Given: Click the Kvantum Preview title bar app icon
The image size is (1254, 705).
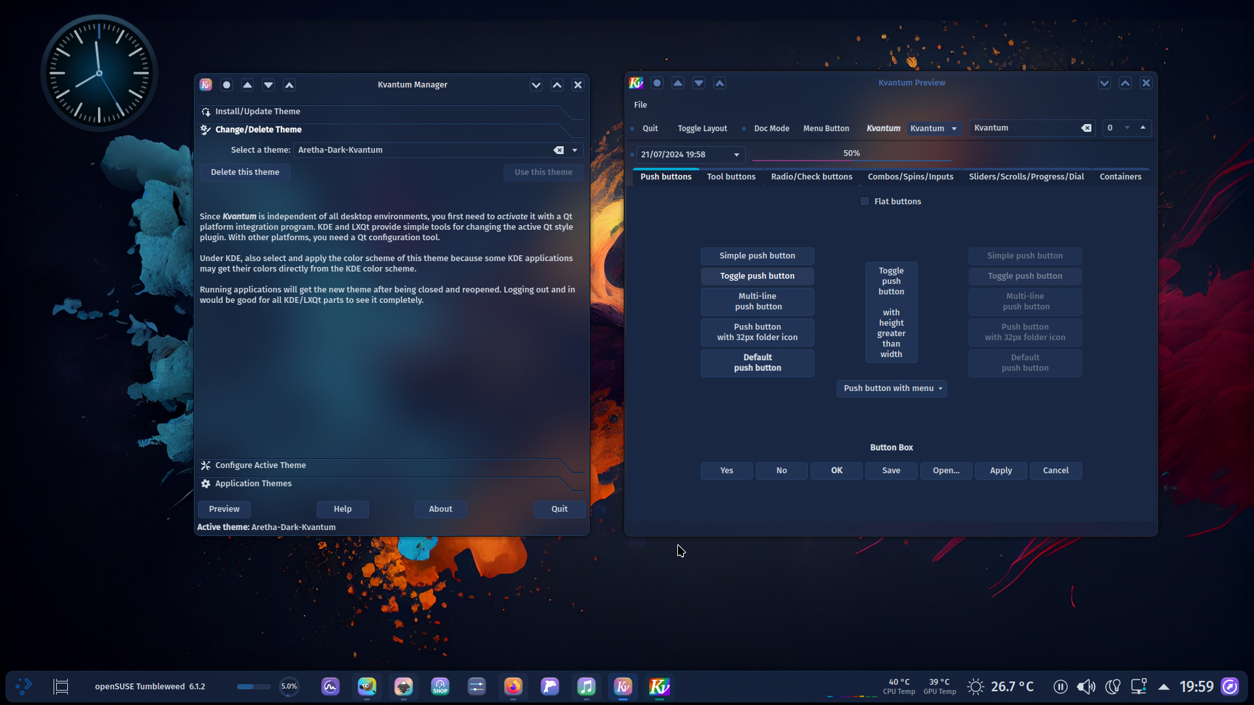Looking at the screenshot, I should pos(636,83).
